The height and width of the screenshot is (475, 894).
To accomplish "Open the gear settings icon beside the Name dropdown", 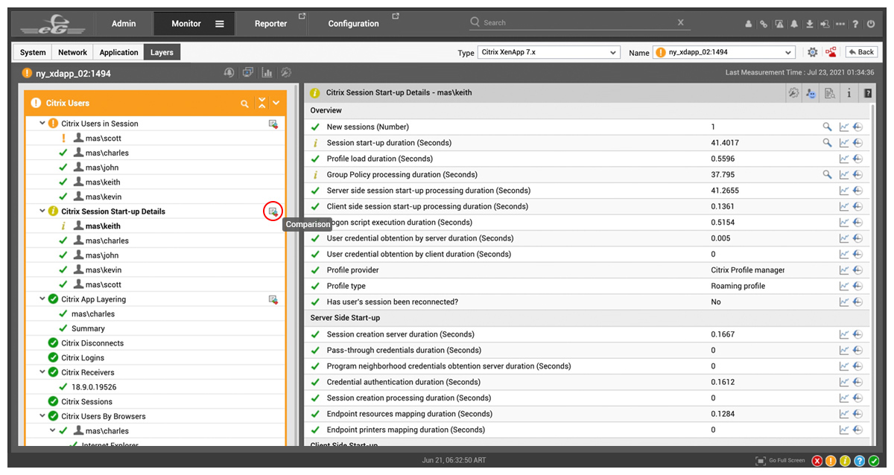I will (x=813, y=52).
